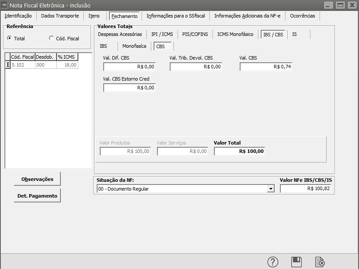Click the help question mark icon
Screen dimensions: 359x269
[273, 262]
